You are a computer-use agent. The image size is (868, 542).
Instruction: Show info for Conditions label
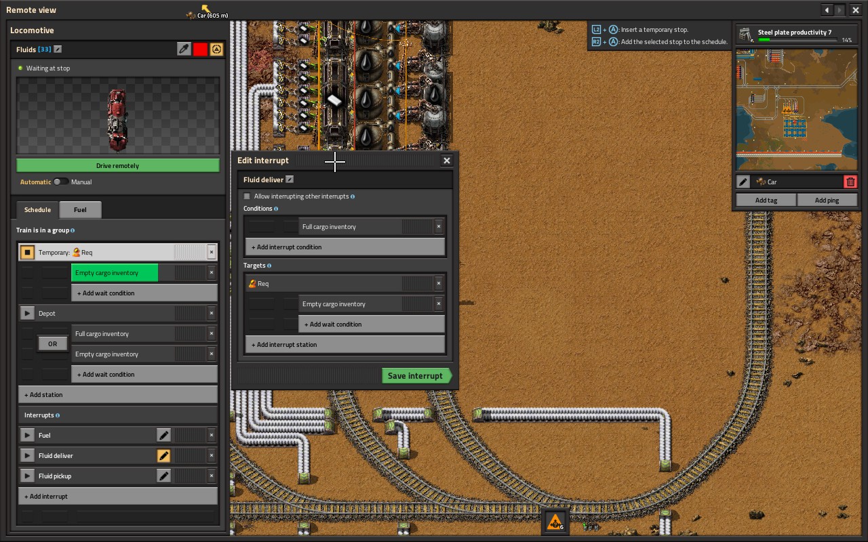click(275, 209)
